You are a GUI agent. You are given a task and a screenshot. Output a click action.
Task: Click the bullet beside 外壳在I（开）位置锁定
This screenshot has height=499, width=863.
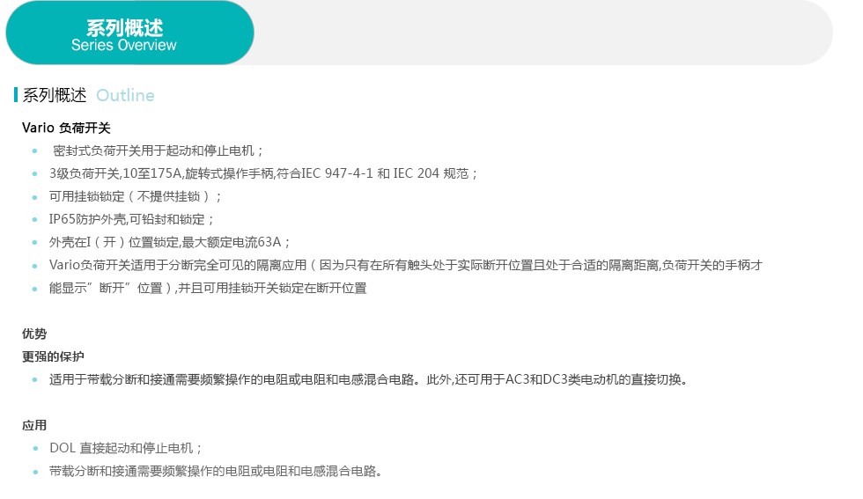34,243
